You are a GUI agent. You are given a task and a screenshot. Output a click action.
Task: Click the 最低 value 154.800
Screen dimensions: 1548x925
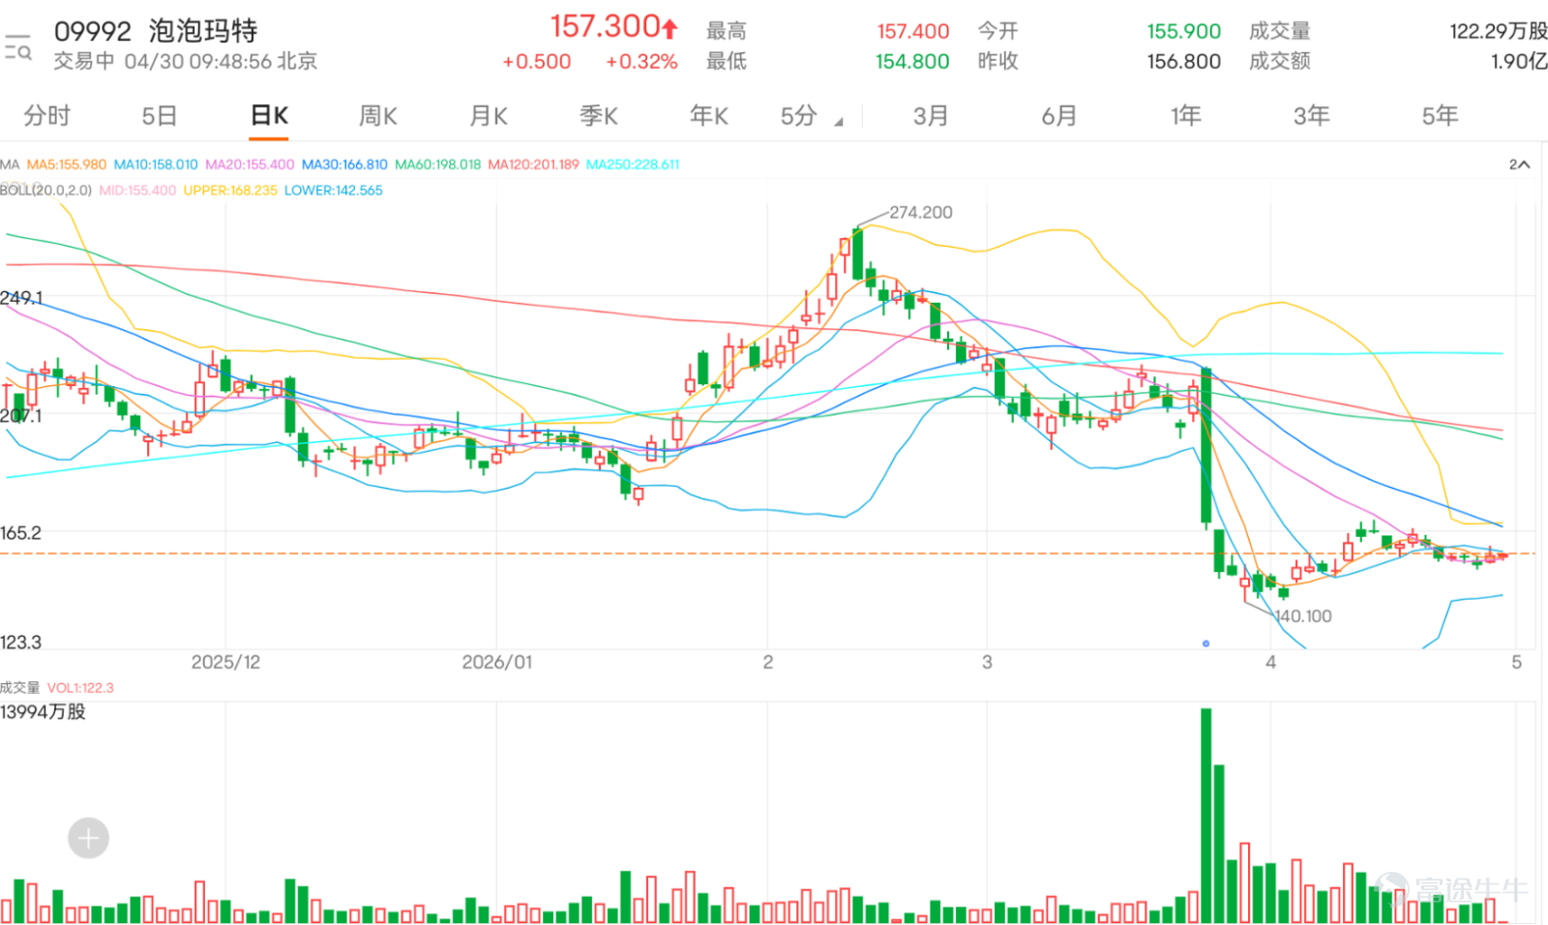(x=912, y=62)
